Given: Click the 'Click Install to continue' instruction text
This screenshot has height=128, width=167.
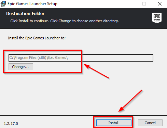Looking at the screenshot, I should click(65, 21).
